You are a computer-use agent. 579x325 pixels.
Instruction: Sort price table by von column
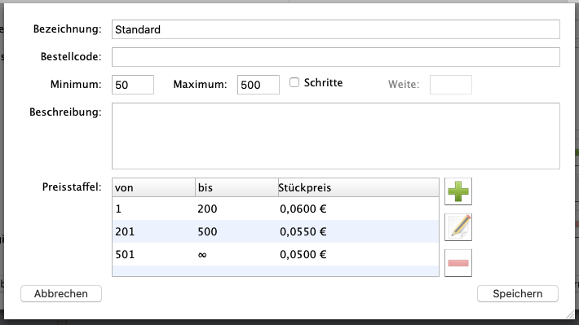click(153, 188)
